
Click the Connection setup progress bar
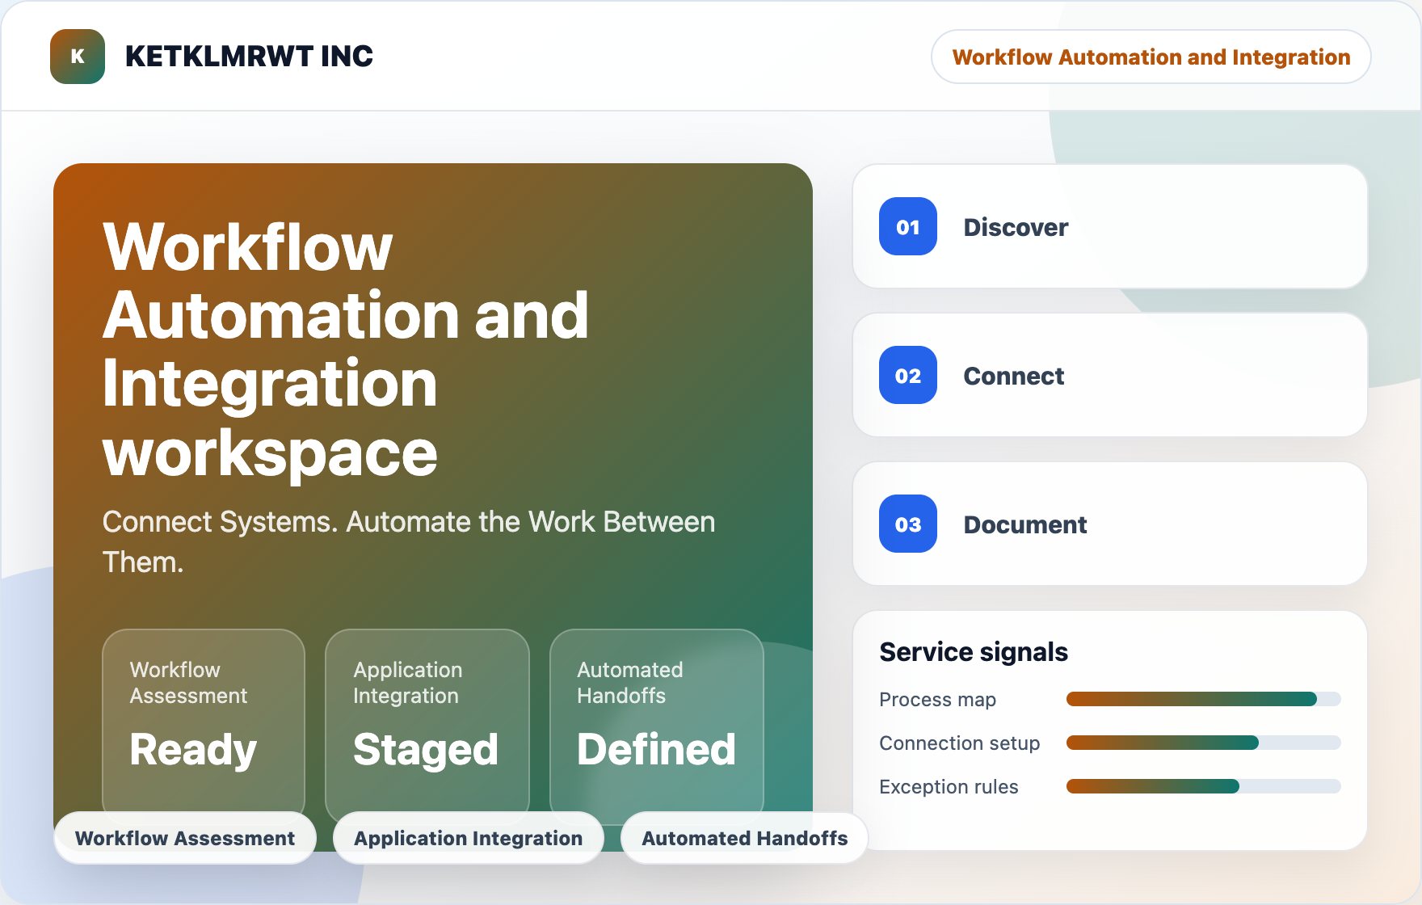pyautogui.click(x=1204, y=743)
